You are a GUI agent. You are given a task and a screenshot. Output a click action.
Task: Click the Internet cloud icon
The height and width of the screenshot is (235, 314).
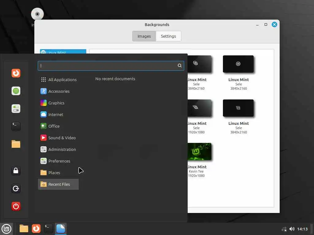pyautogui.click(x=44, y=114)
